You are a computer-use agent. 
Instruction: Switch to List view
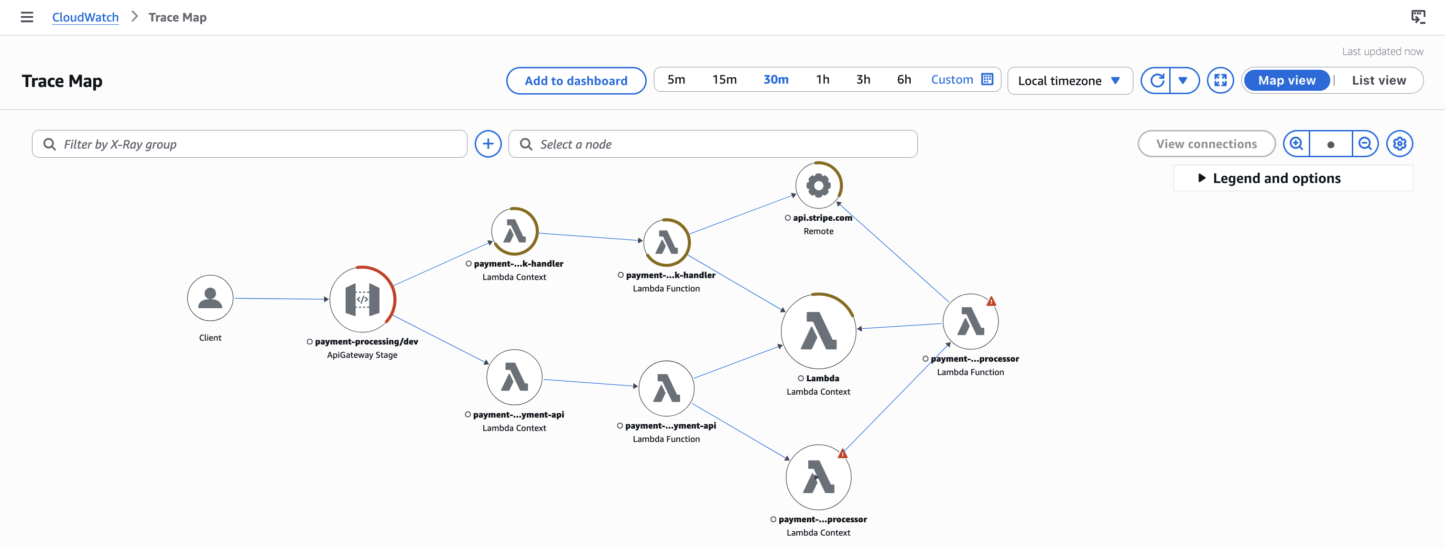coord(1378,80)
